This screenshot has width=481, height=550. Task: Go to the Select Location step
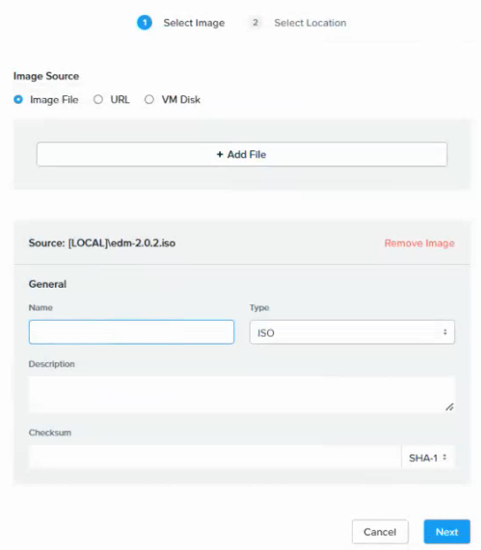[310, 23]
